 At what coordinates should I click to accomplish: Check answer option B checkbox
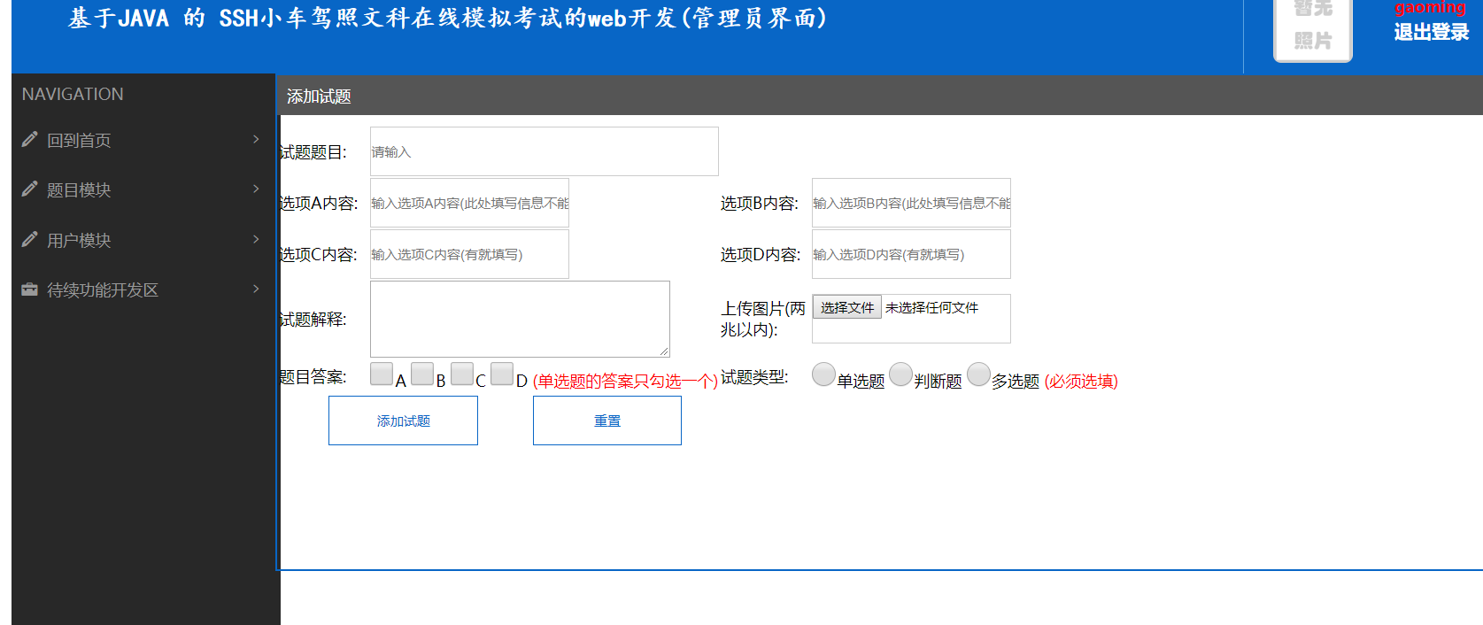(422, 374)
